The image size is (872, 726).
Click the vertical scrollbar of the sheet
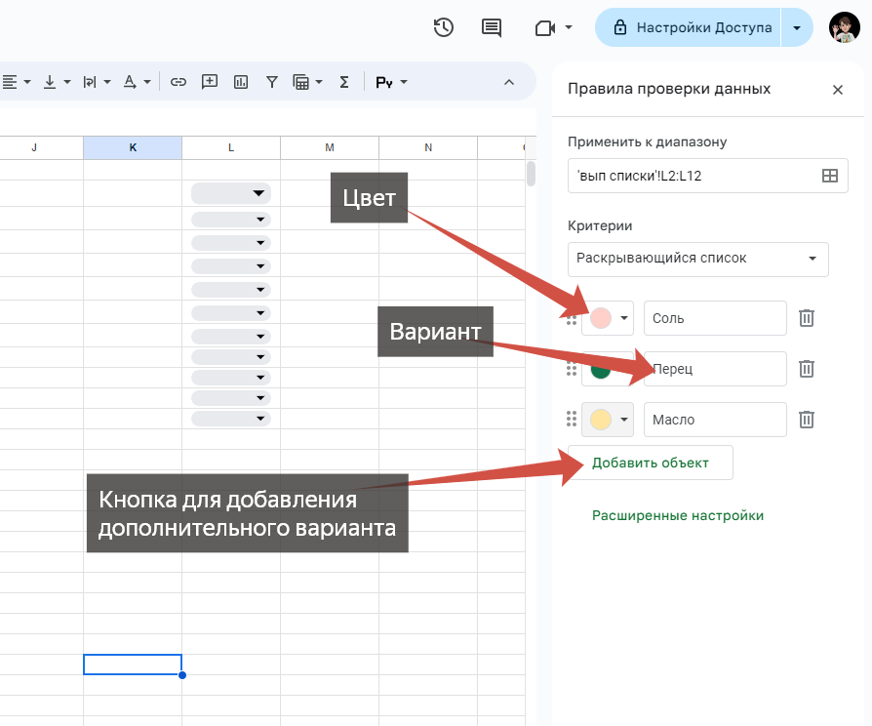(x=531, y=174)
